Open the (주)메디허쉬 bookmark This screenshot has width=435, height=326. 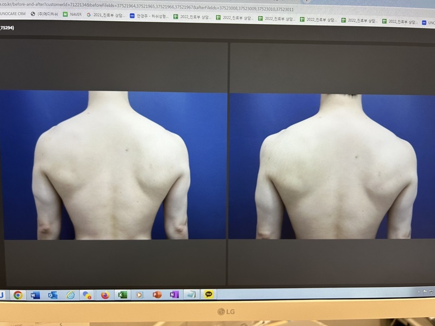pos(45,14)
